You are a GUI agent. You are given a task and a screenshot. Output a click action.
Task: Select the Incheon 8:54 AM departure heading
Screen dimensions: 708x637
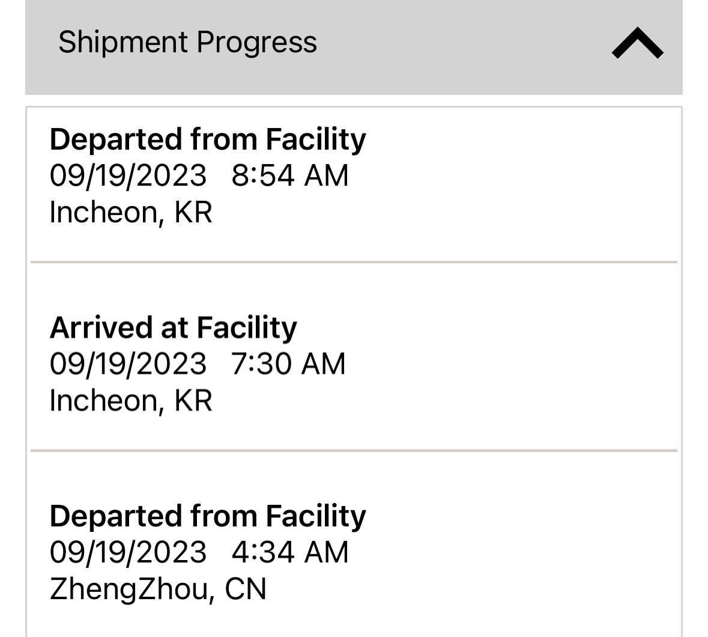click(207, 139)
